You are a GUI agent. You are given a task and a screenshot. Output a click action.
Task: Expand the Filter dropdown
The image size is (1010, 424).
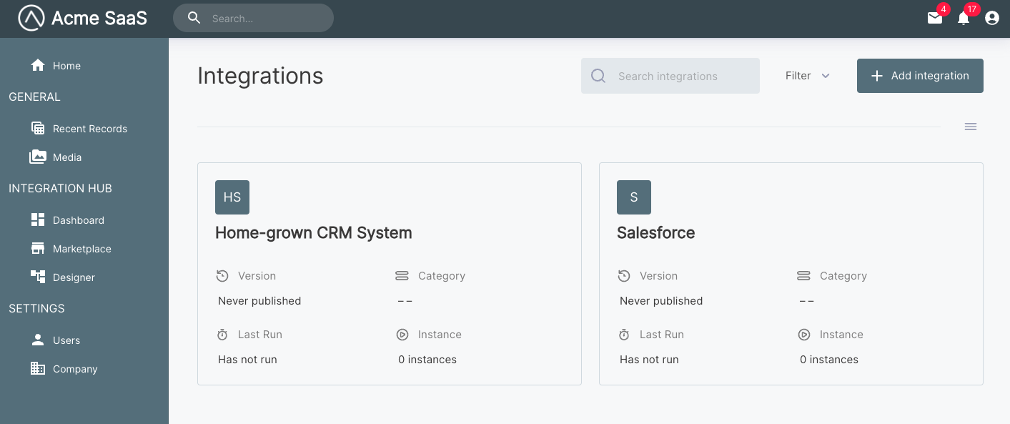point(807,75)
